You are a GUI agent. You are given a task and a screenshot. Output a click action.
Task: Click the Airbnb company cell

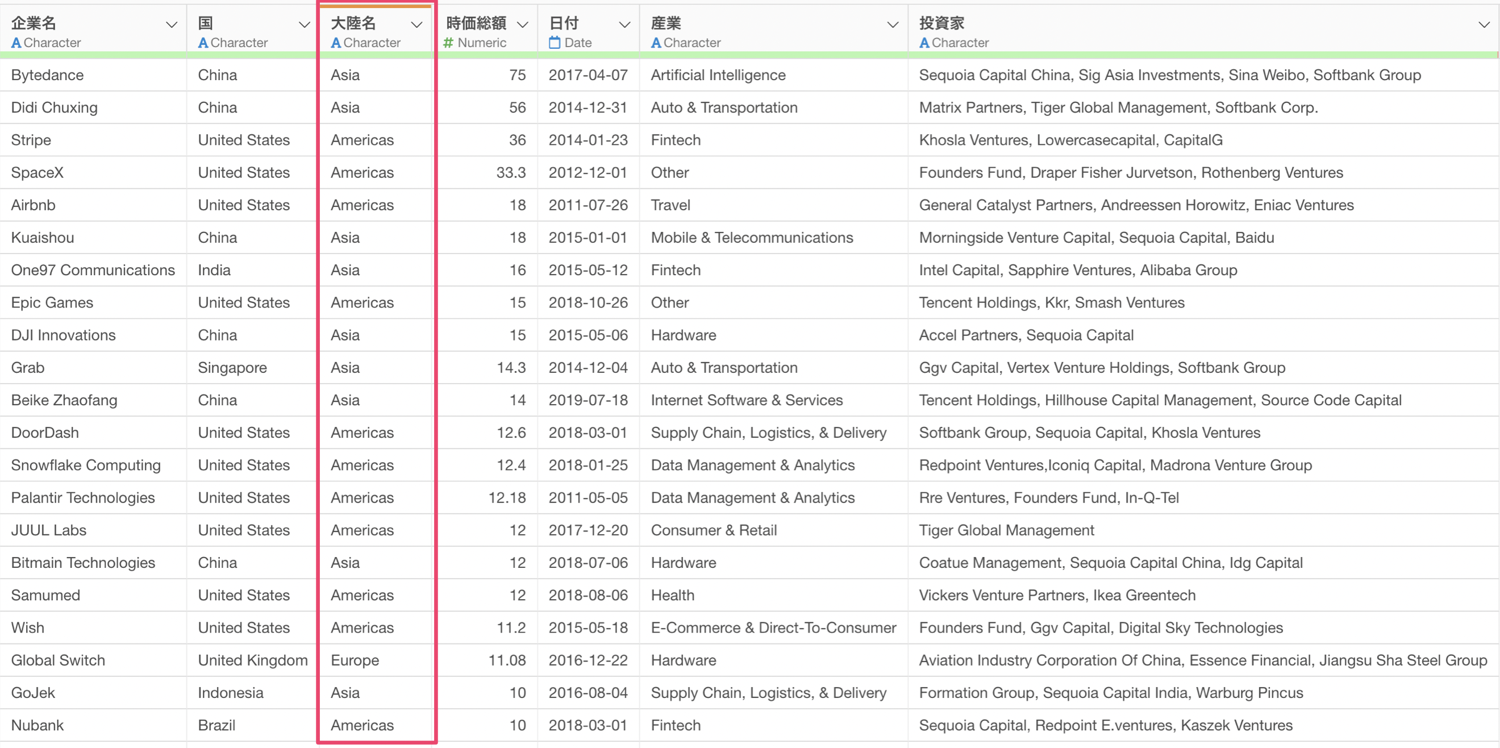pyautogui.click(x=93, y=206)
